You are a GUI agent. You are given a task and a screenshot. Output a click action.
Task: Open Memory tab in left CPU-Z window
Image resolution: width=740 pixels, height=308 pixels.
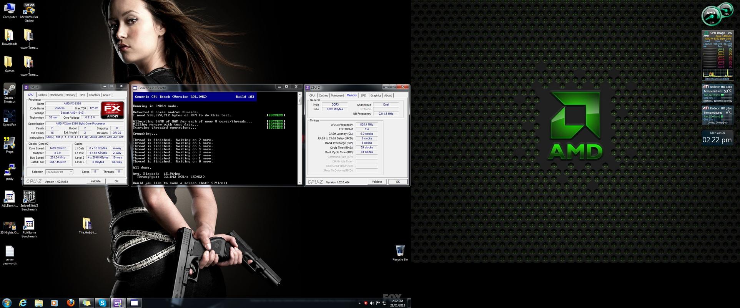coord(70,95)
